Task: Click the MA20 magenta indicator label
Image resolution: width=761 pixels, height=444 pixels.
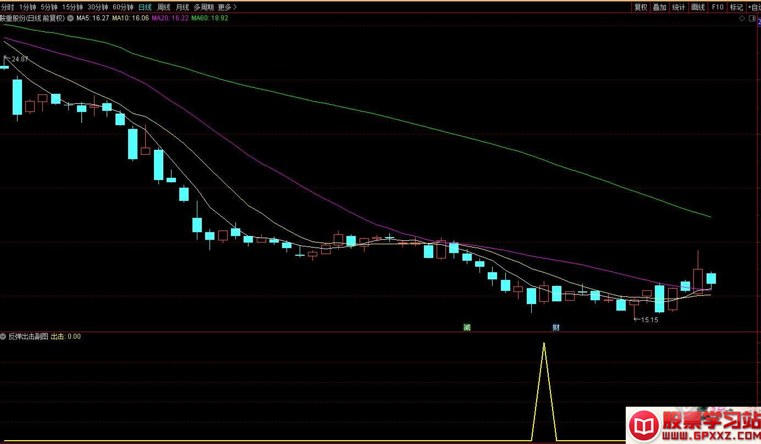Action: (170, 18)
